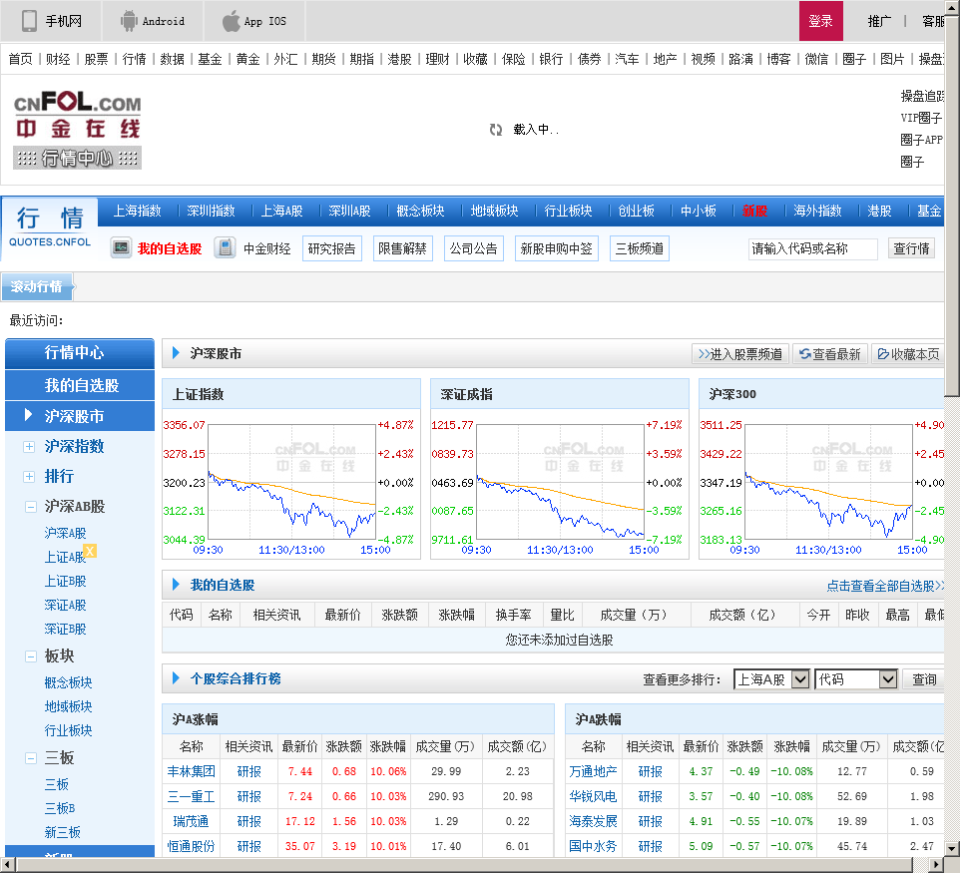
Task: Open the 研报 link for 恒通股份
Action: [x=249, y=846]
